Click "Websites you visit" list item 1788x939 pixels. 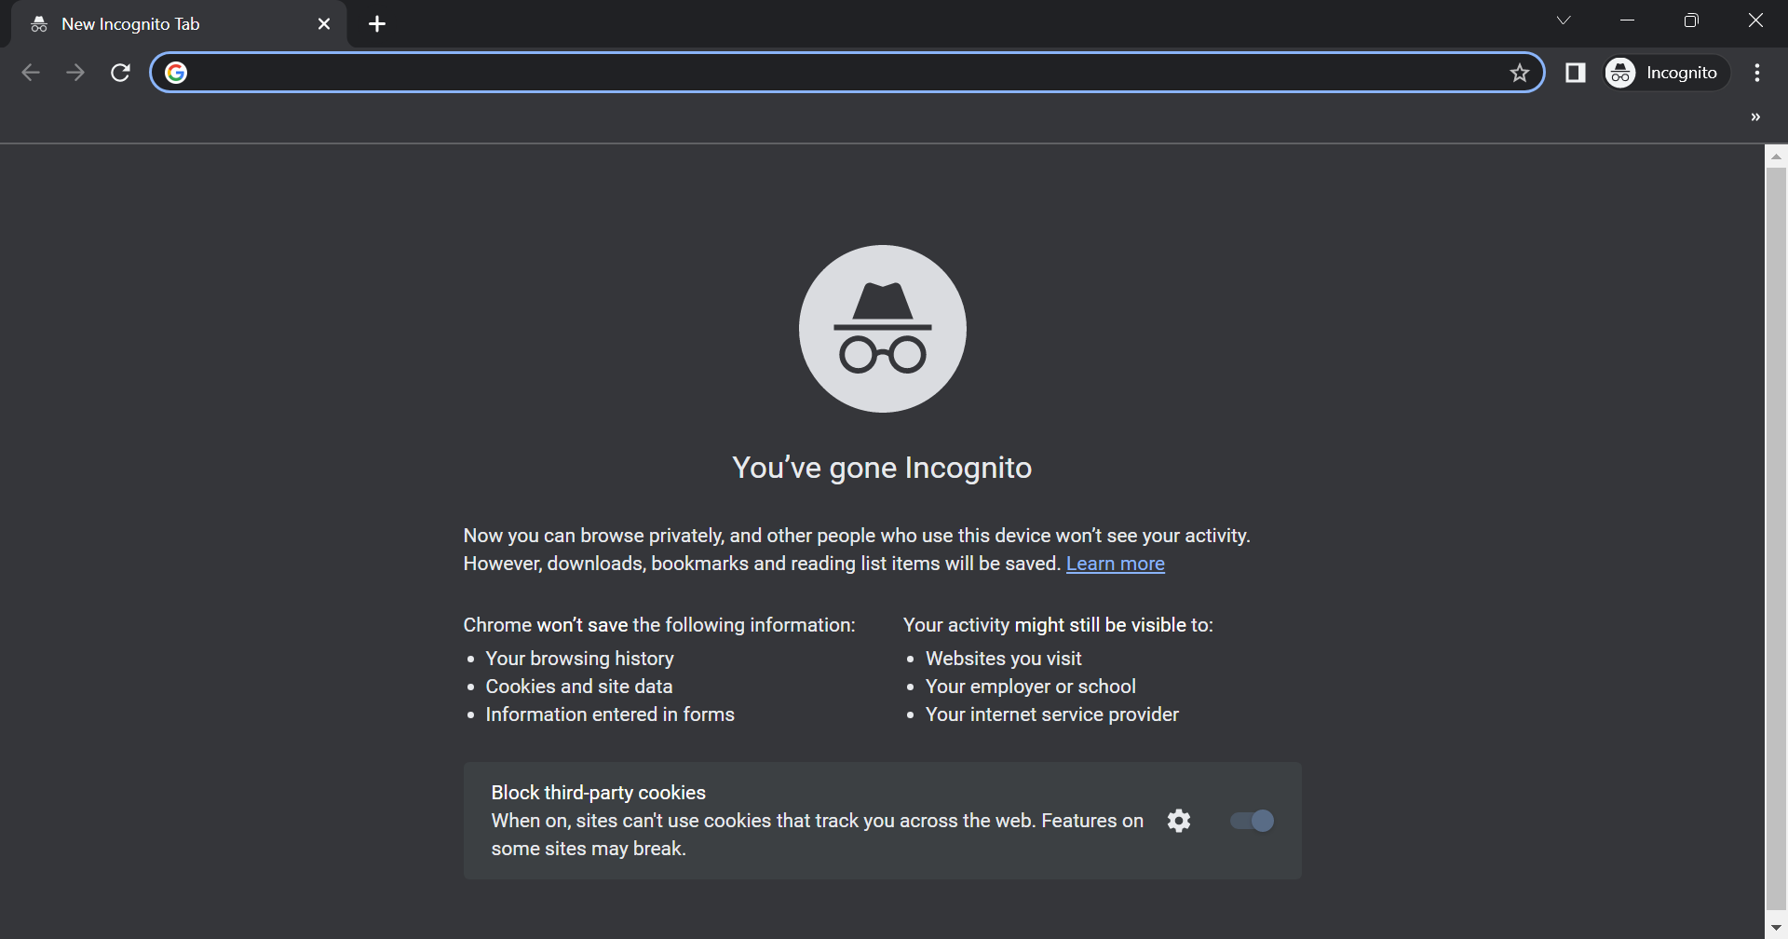[x=1003, y=659]
